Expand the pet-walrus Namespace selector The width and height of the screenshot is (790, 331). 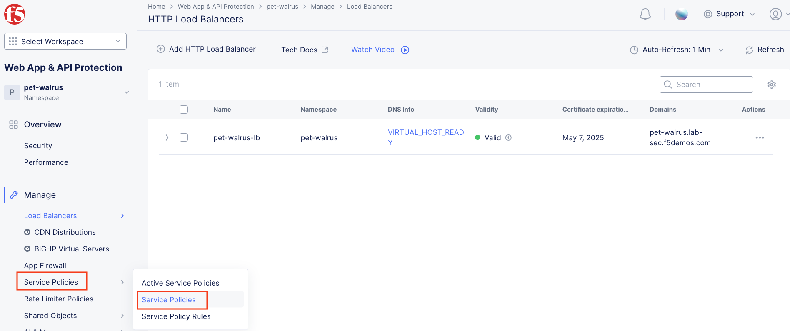[x=67, y=92]
